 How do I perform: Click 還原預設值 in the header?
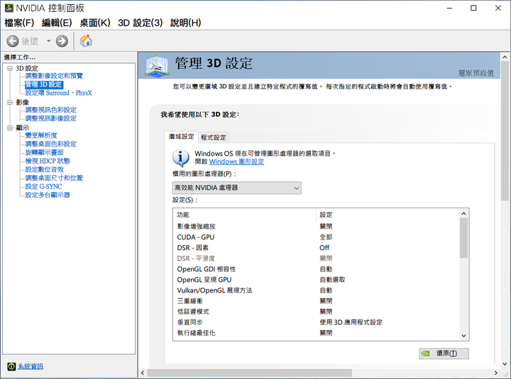(x=476, y=73)
